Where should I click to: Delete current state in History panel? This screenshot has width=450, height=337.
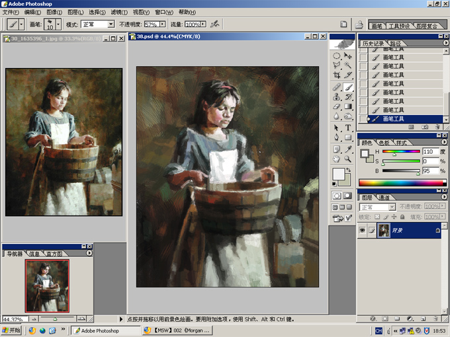pos(437,127)
